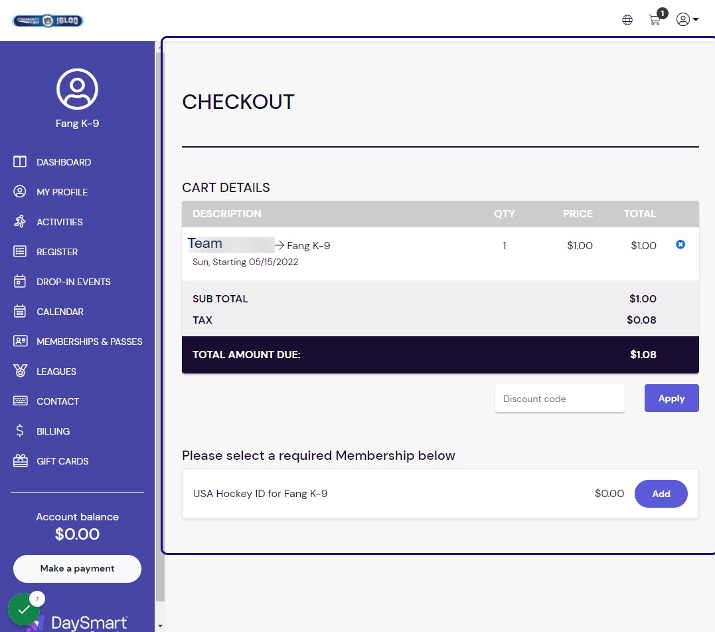Click the Igloo logo in header
This screenshot has height=632, width=715.
pos(48,21)
